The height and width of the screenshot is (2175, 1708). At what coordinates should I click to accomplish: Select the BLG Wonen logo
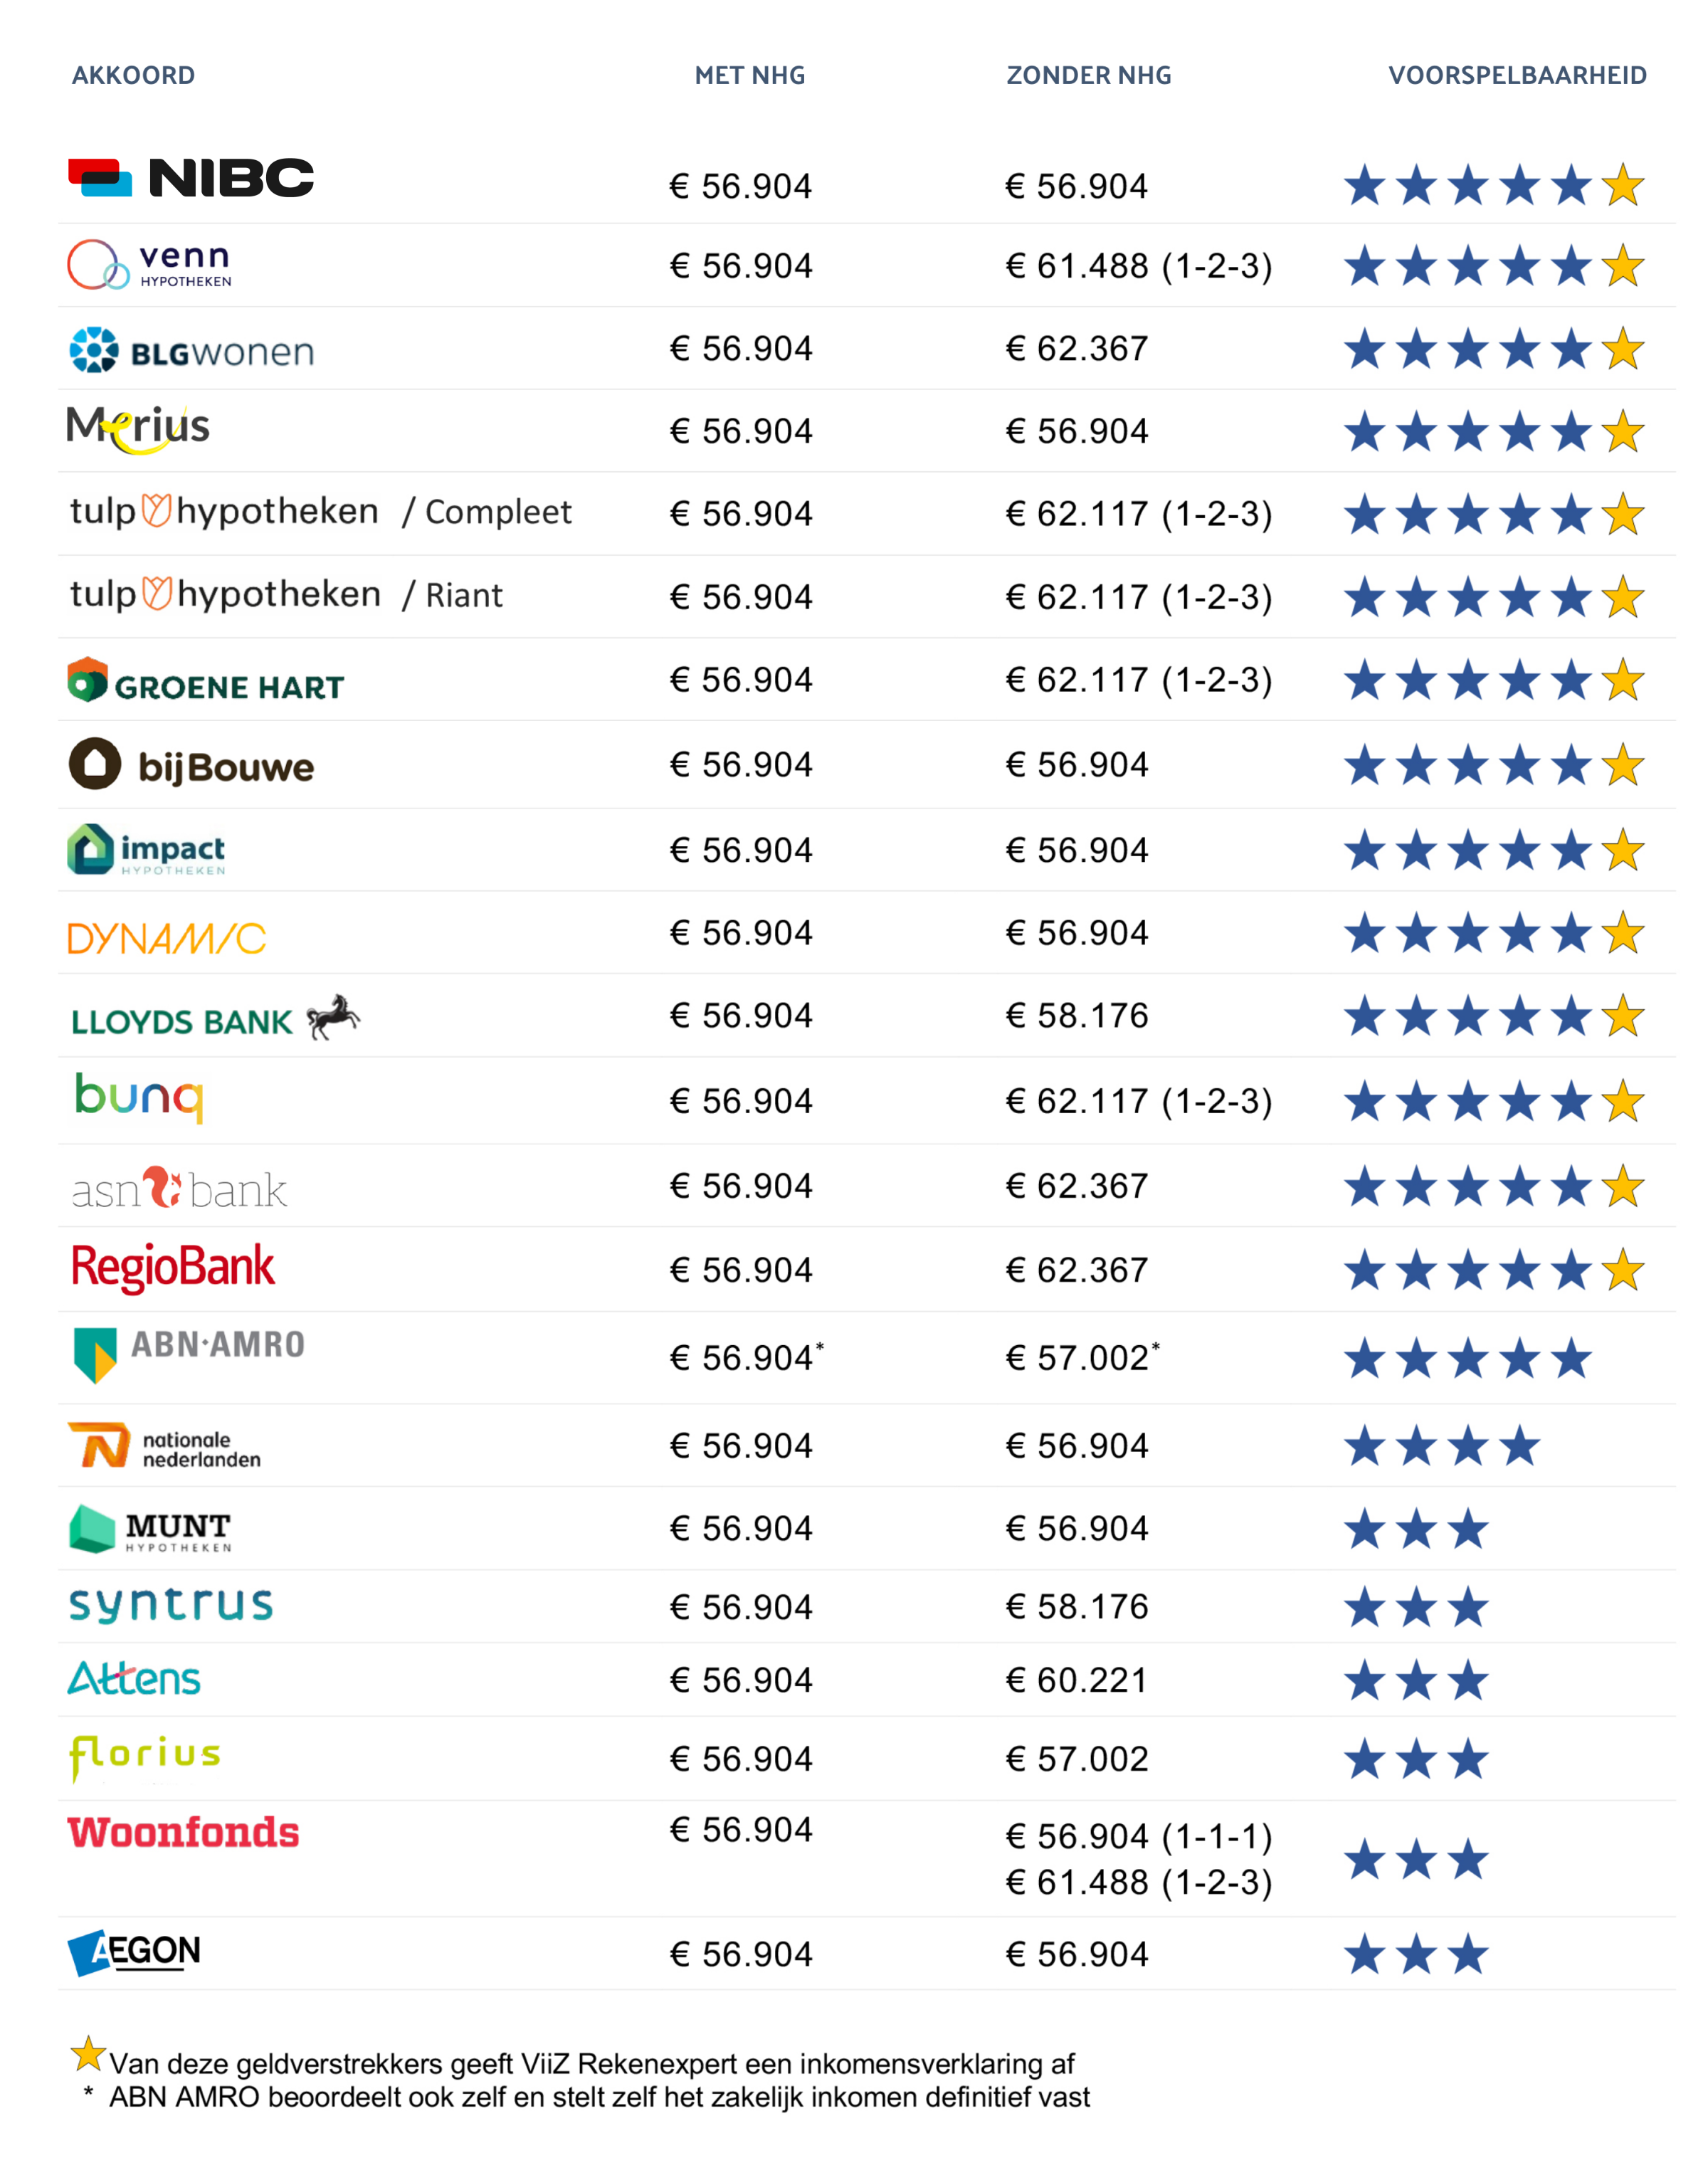(x=191, y=351)
